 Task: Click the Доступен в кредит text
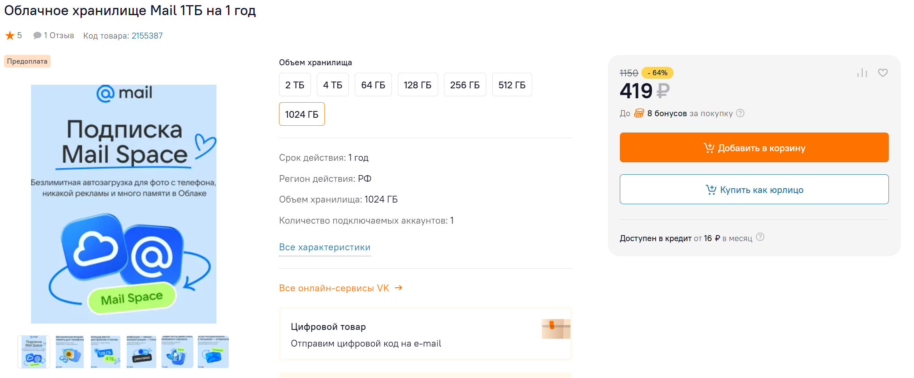(x=656, y=238)
